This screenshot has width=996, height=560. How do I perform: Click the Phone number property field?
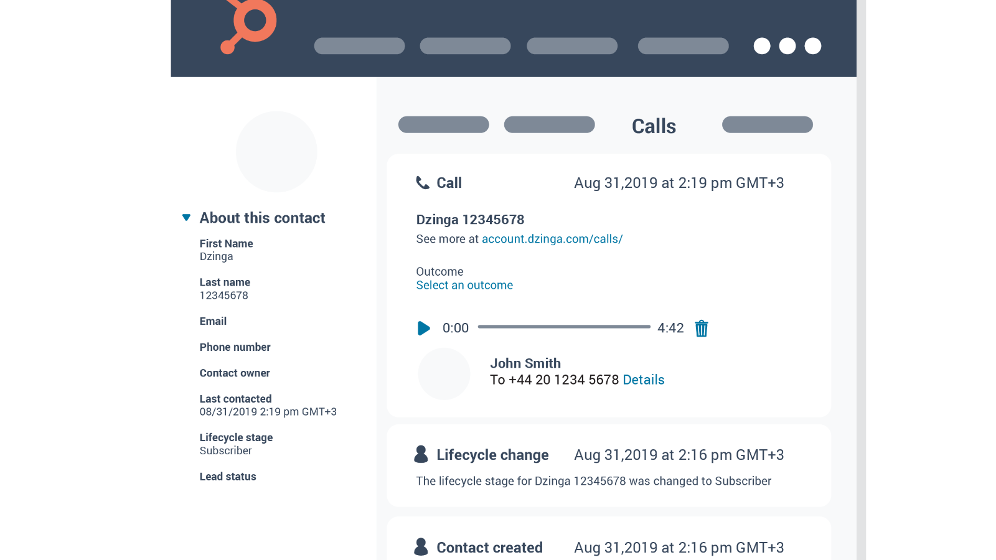pyautogui.click(x=235, y=347)
